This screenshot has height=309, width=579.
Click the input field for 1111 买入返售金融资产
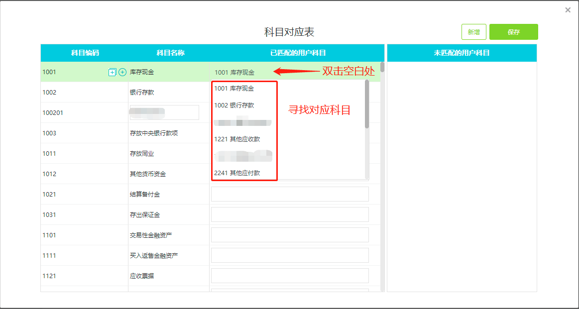(290, 255)
